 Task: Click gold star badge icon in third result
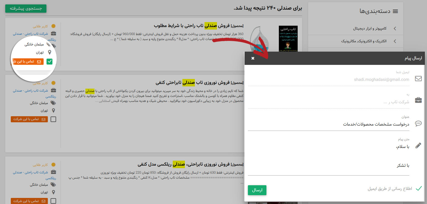[x=53, y=165]
